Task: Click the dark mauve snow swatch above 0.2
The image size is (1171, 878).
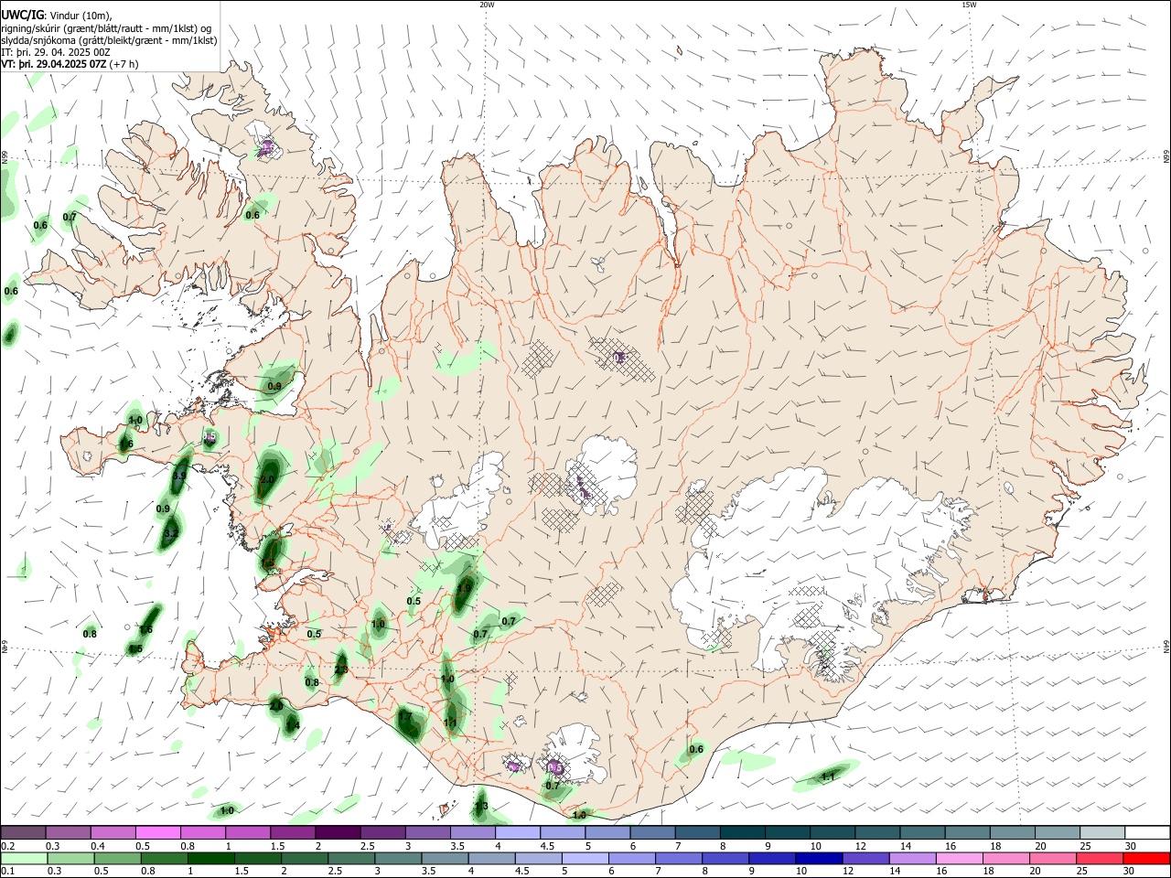Action: coord(23,832)
